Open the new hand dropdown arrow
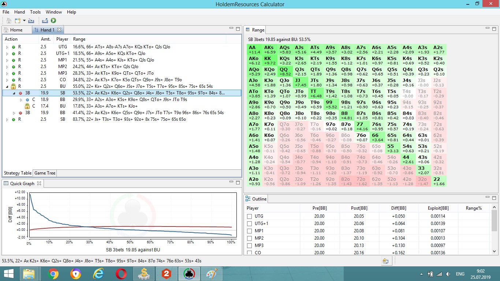 click(x=24, y=21)
